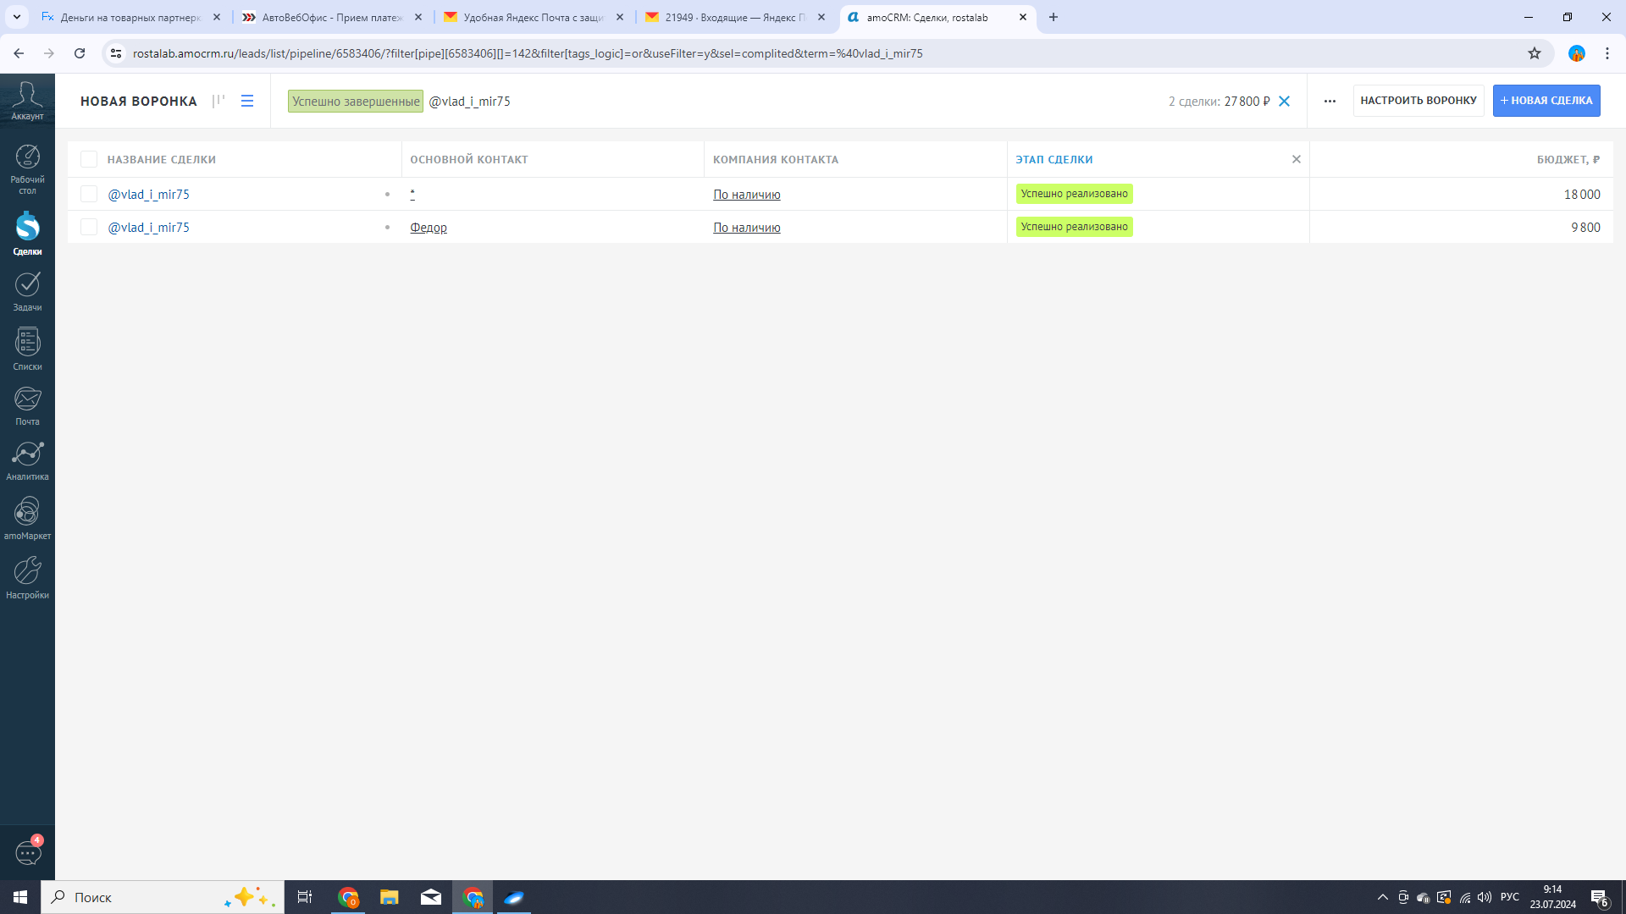1626x914 pixels.
Task: Open contact Федор
Action: pos(429,227)
